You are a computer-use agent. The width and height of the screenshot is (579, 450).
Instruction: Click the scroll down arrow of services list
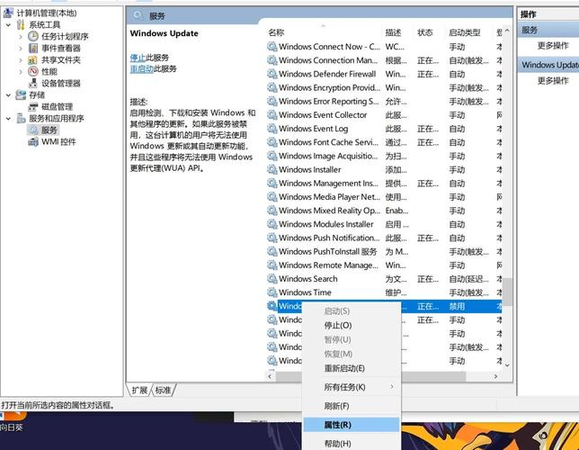click(507, 365)
